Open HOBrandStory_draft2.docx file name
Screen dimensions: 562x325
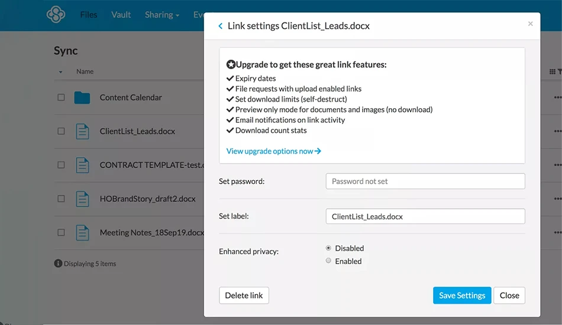tap(148, 199)
